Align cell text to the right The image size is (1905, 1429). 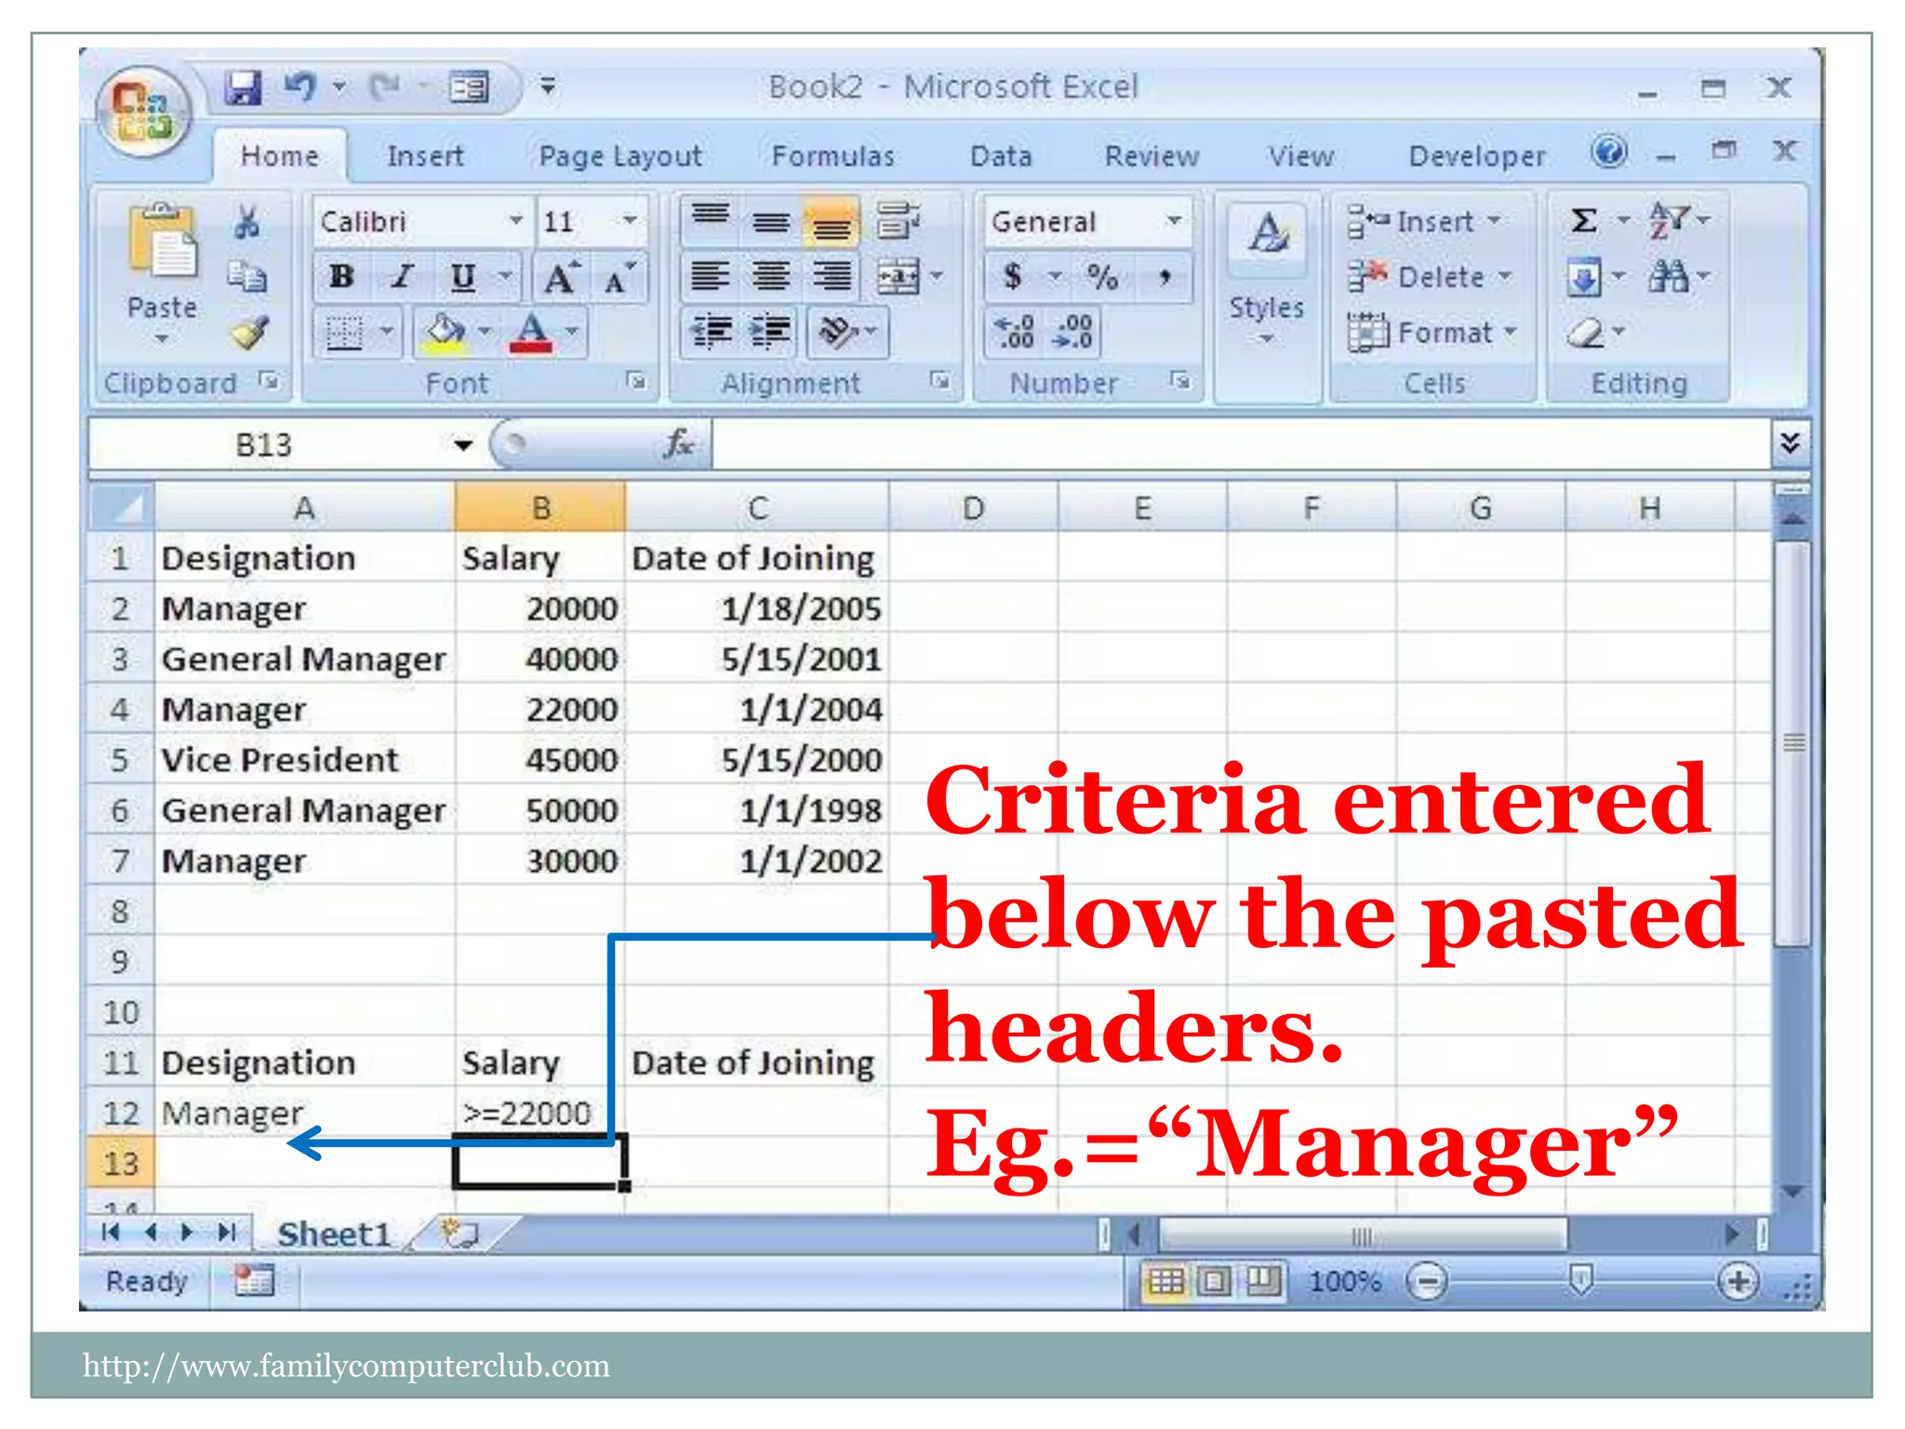point(832,276)
